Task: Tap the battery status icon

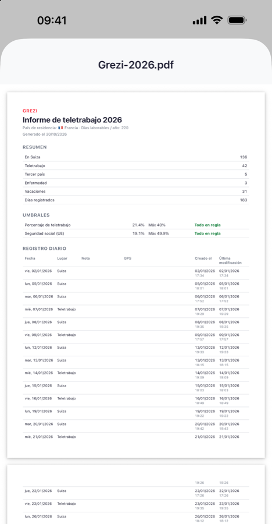Action: pos(237,20)
